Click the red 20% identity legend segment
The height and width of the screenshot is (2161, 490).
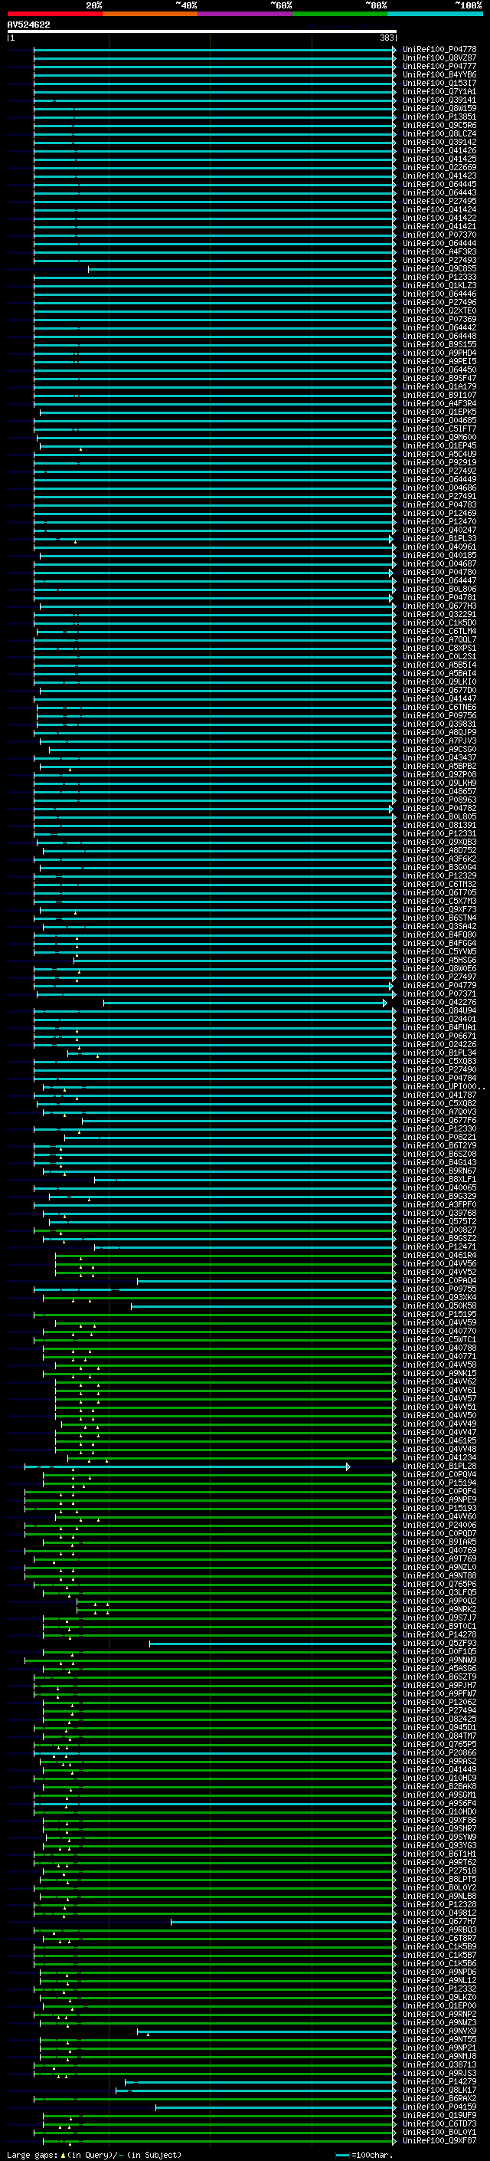pos(54,14)
